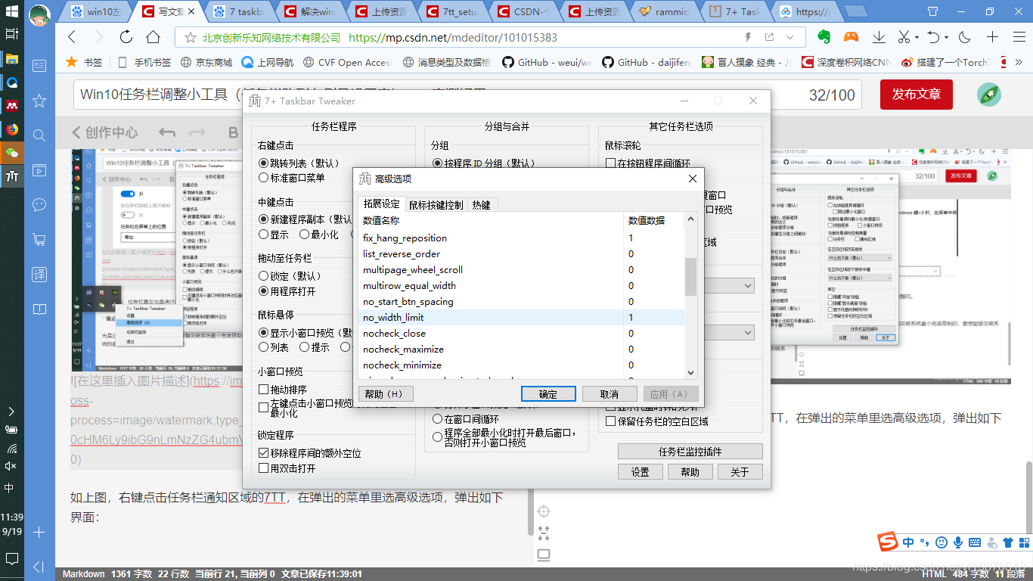The width and height of the screenshot is (1033, 581).
Task: Click the lightning speed mode icon
Action: (x=748, y=37)
